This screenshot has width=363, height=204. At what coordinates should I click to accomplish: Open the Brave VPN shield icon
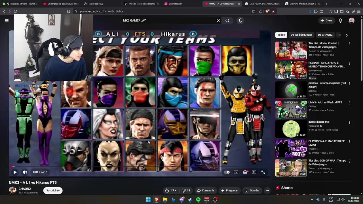(353, 11)
